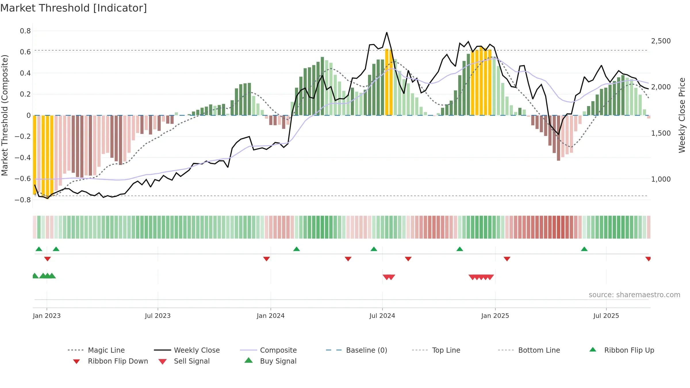Screen dimensions: 690x388
Task: Click the green Ribbon Flip Up triangle just before Jul 2024
Action: point(374,249)
